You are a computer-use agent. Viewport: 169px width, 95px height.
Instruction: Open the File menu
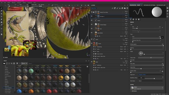pyautogui.click(x=2, y=3)
